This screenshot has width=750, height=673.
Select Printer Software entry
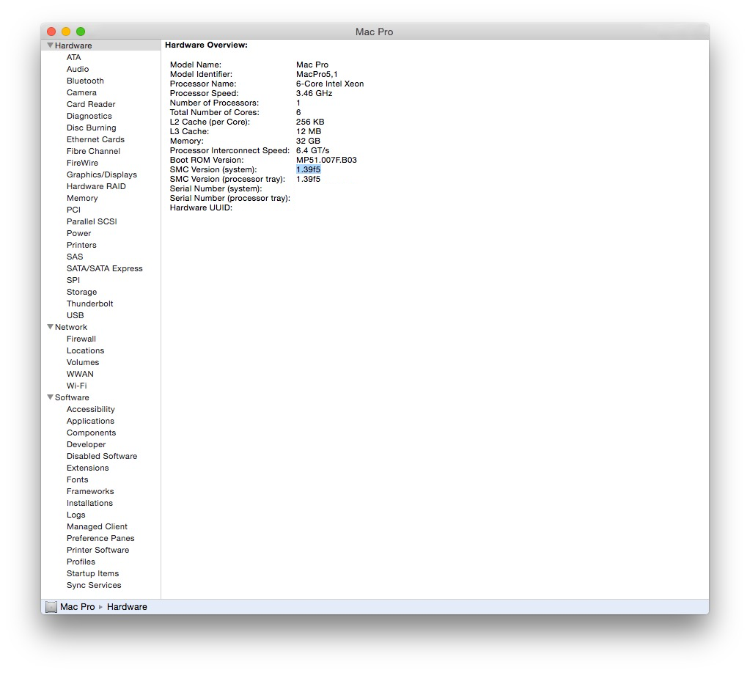click(x=98, y=550)
